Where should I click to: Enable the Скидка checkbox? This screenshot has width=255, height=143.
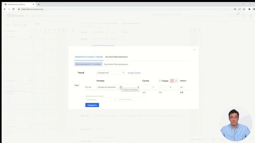pyautogui.click(x=160, y=81)
